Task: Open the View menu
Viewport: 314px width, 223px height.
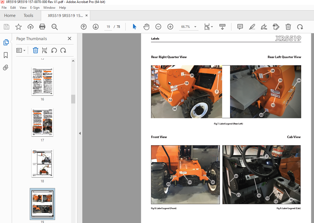Action: (x=23, y=8)
